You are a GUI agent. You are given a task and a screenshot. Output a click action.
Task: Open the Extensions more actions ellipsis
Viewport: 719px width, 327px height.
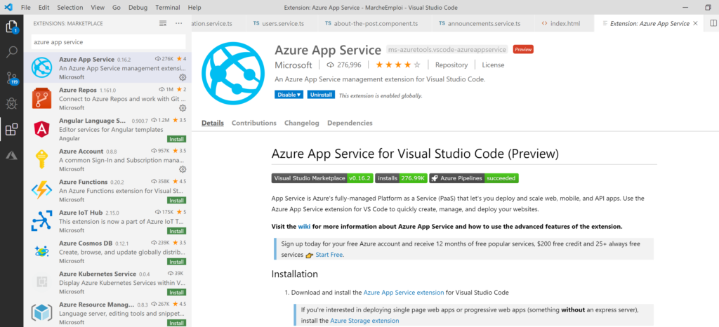179,23
